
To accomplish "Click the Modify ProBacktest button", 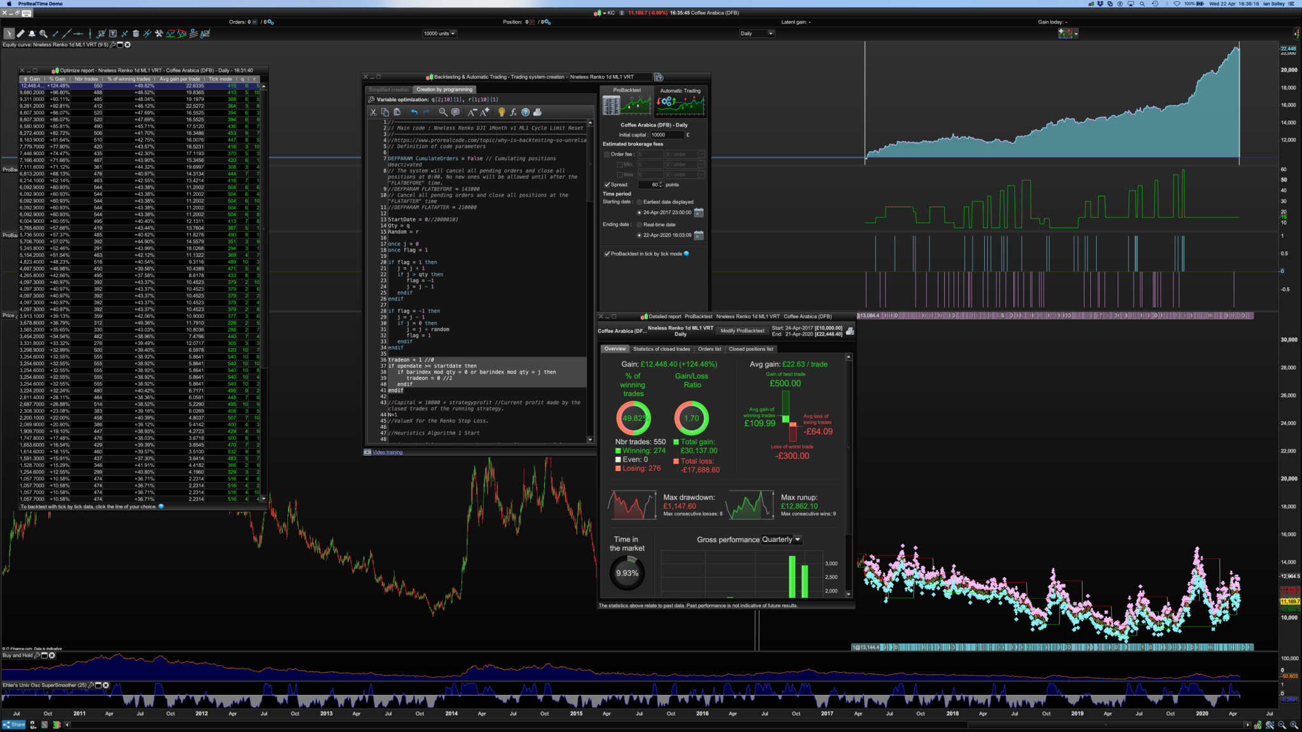I will click(x=742, y=330).
